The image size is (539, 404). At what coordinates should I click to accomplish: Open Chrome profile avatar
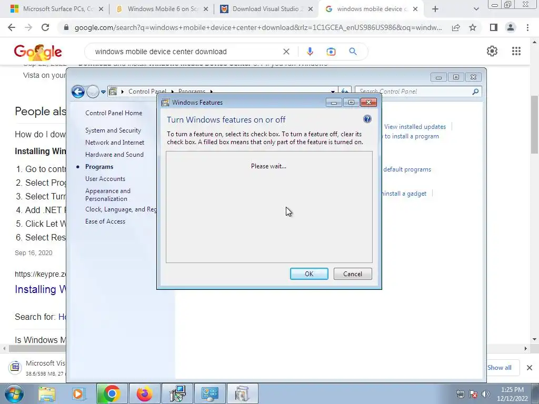point(511,27)
